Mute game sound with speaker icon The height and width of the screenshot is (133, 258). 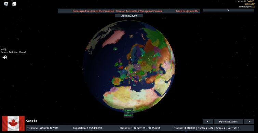click(x=4, y=57)
